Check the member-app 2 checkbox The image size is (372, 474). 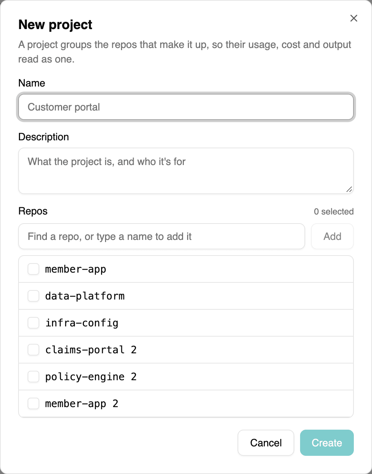click(x=33, y=403)
